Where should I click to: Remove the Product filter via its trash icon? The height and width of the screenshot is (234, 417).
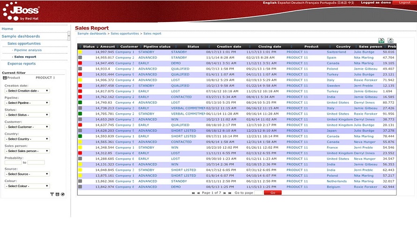(x=5, y=78)
